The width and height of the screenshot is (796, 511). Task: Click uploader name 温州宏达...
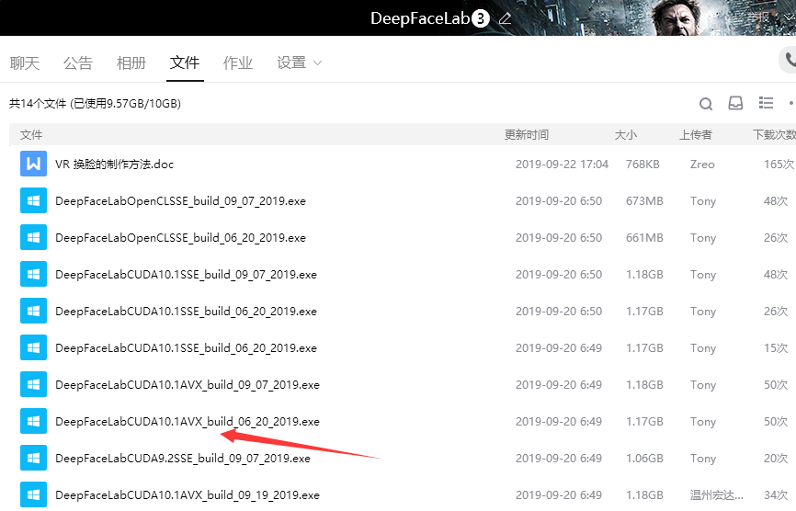click(x=716, y=495)
